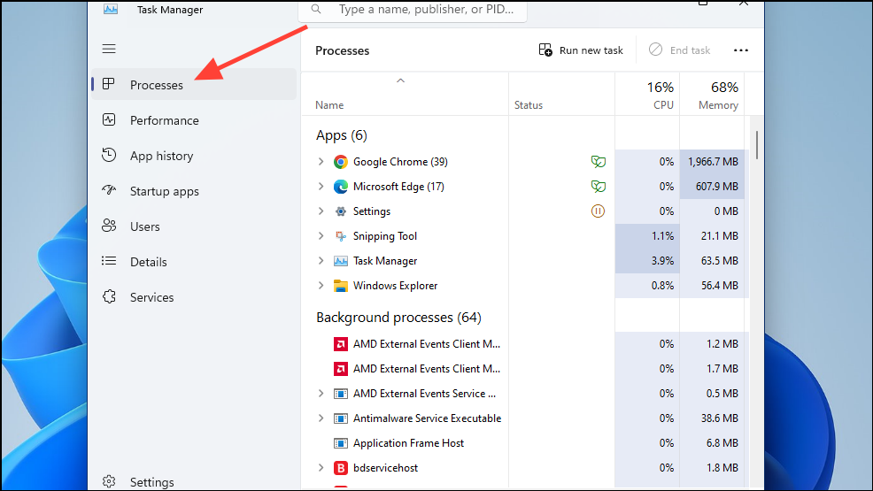This screenshot has width=873, height=491.
Task: Sort by the Status column header
Action: point(561,95)
